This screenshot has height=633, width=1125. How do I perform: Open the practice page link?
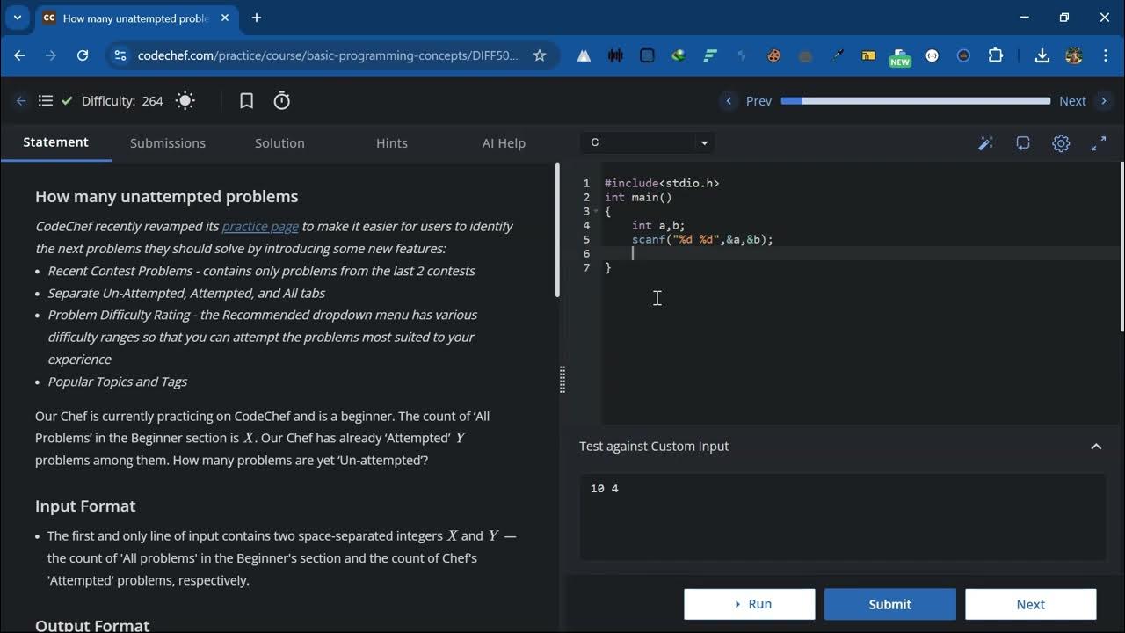[x=260, y=226]
